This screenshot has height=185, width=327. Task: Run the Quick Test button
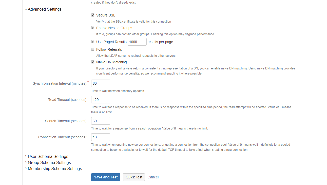(x=134, y=177)
